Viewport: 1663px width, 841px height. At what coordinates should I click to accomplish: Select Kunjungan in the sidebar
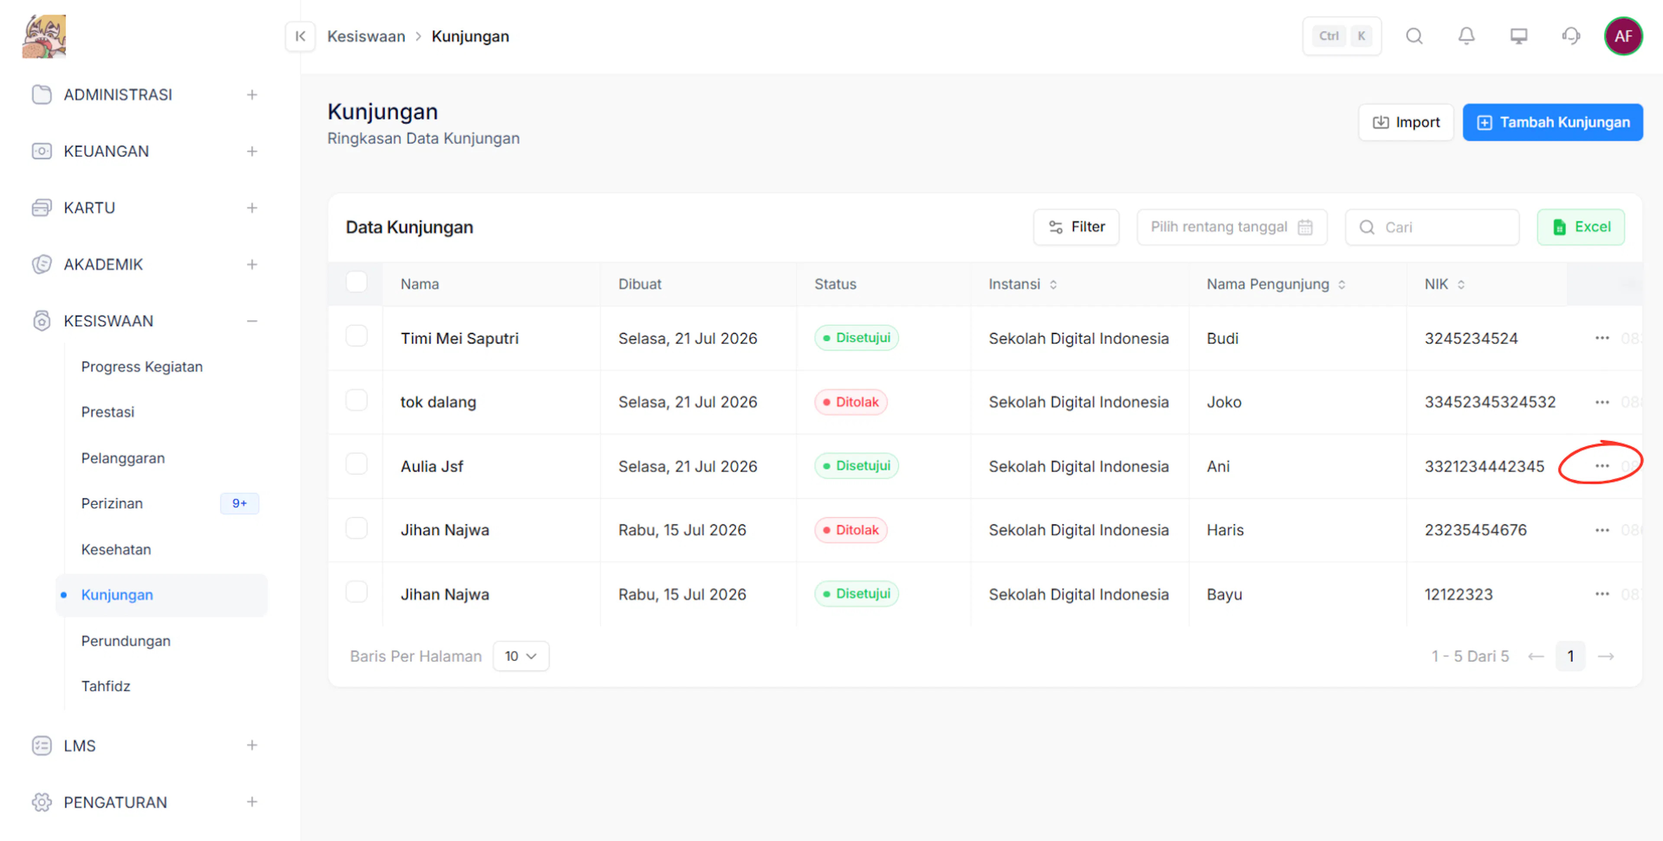point(162,595)
